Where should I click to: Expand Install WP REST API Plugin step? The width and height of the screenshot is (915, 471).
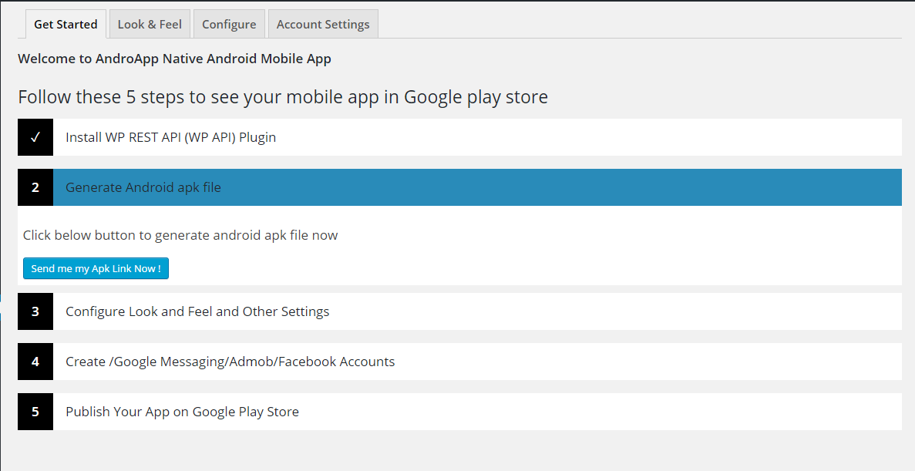point(460,137)
